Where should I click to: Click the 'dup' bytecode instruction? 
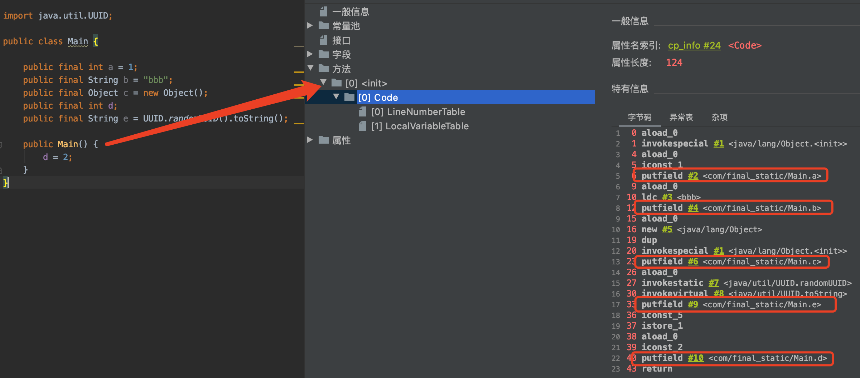tap(649, 240)
